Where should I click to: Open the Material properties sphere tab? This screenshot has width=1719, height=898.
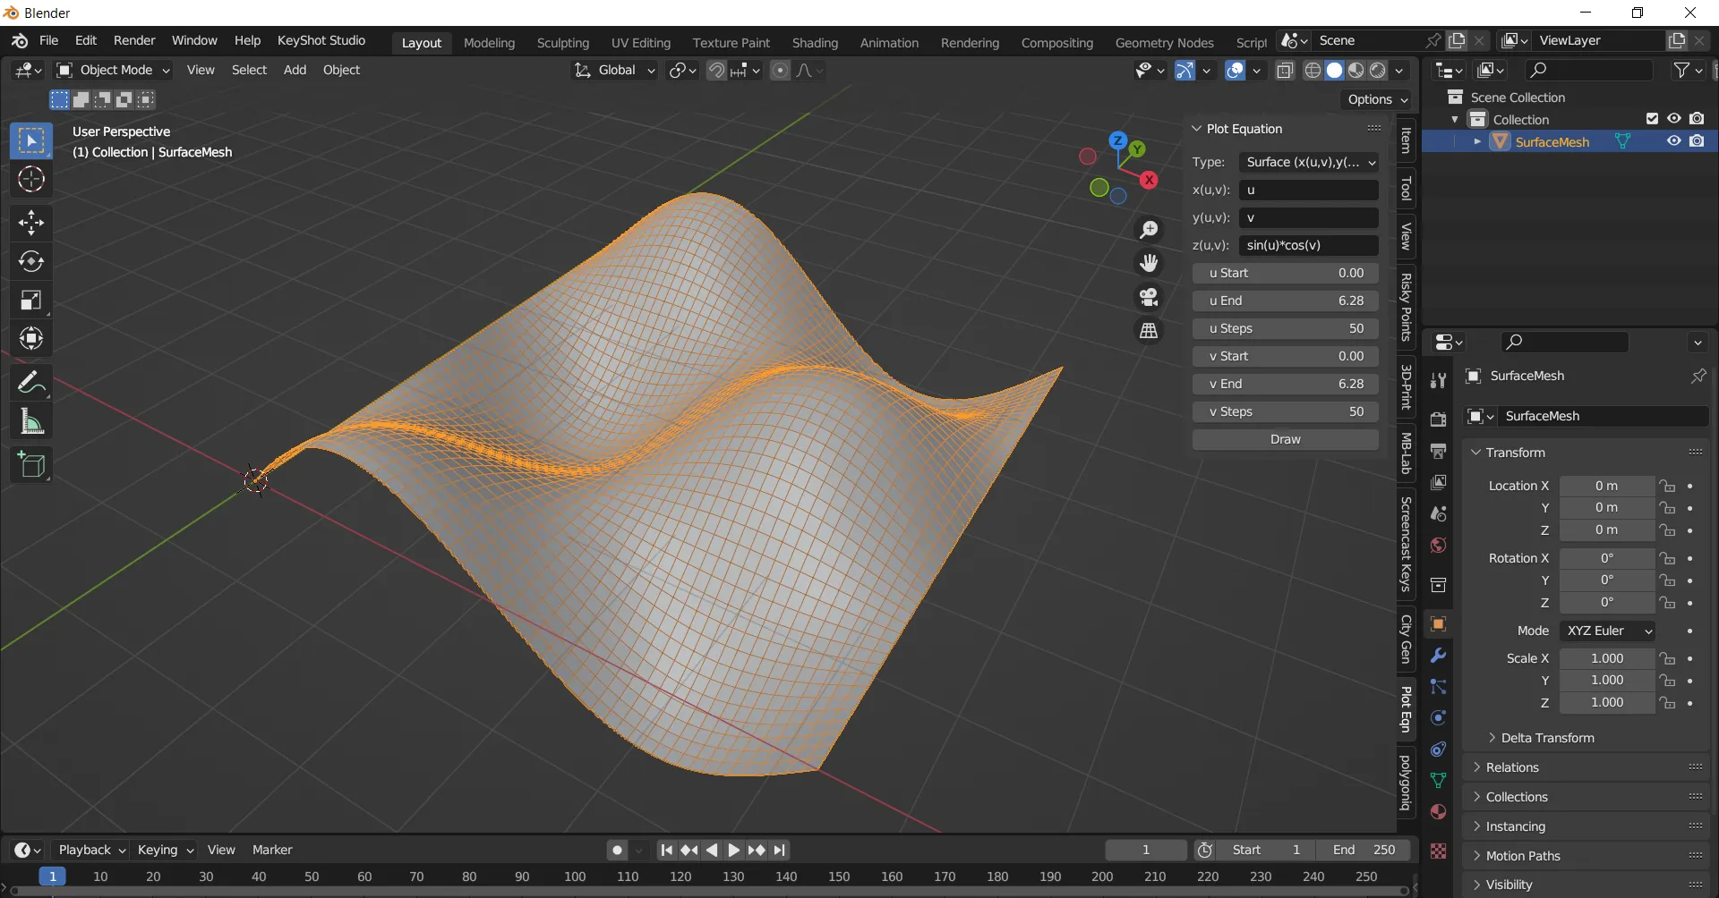pyautogui.click(x=1438, y=812)
